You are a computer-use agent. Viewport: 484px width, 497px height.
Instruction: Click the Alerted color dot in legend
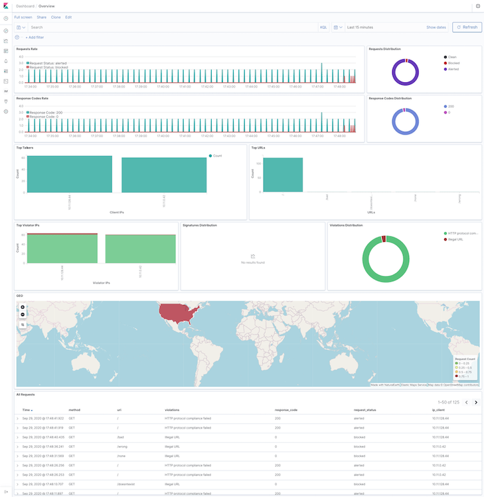pyautogui.click(x=445, y=69)
